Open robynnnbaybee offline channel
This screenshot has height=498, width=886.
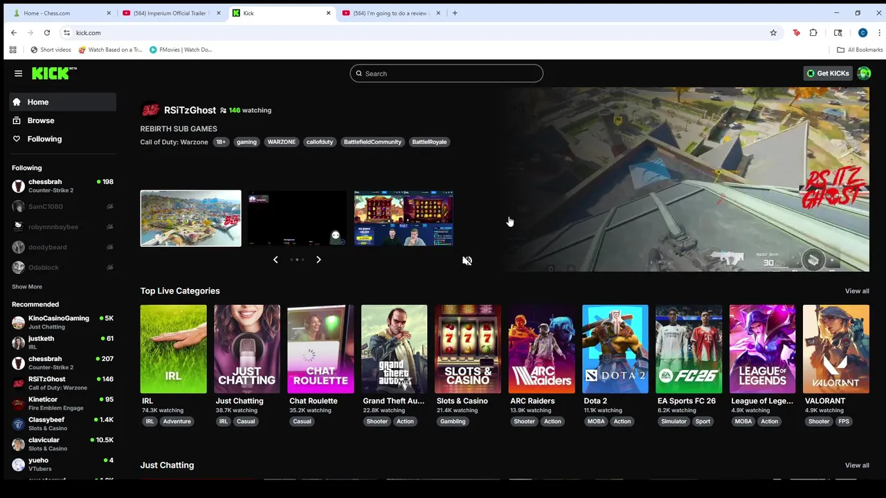63,227
